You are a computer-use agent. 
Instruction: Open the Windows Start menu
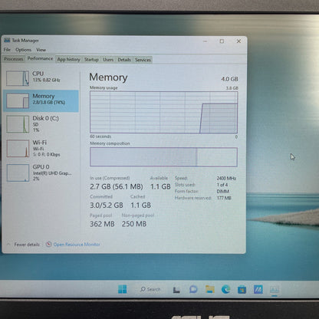click(123, 289)
